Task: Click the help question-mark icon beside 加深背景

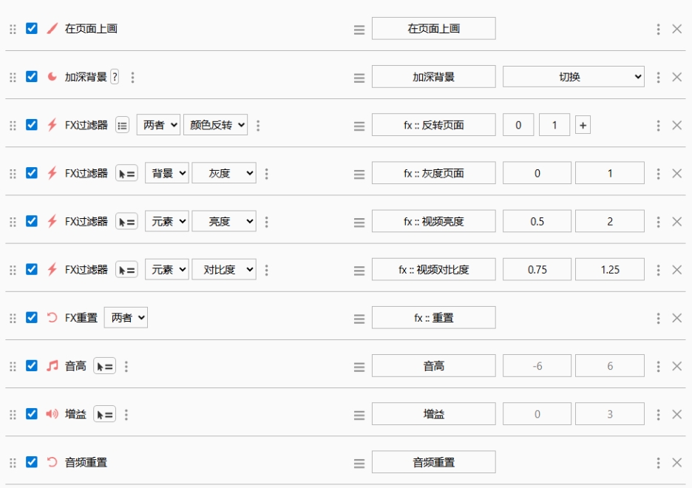Action: [115, 77]
